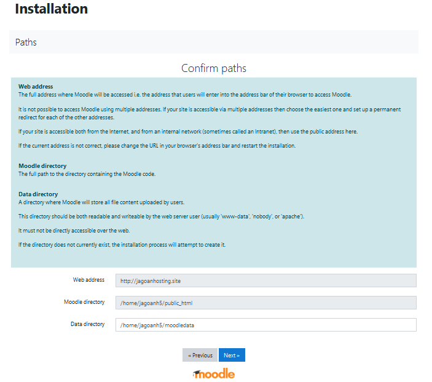Go back using the Previous button
The height and width of the screenshot is (382, 432).
(x=200, y=355)
